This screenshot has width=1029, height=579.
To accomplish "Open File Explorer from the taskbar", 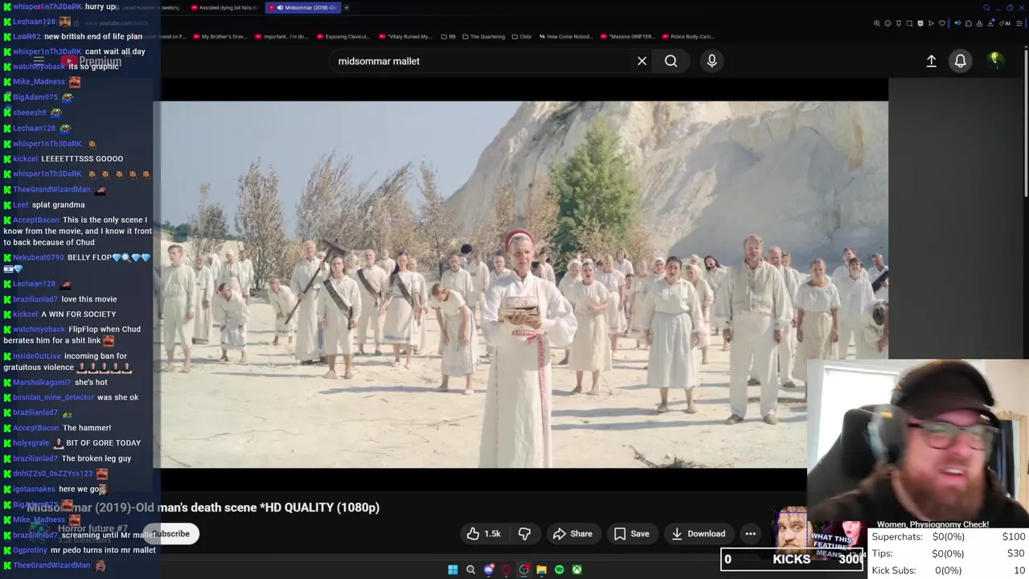I will [541, 569].
